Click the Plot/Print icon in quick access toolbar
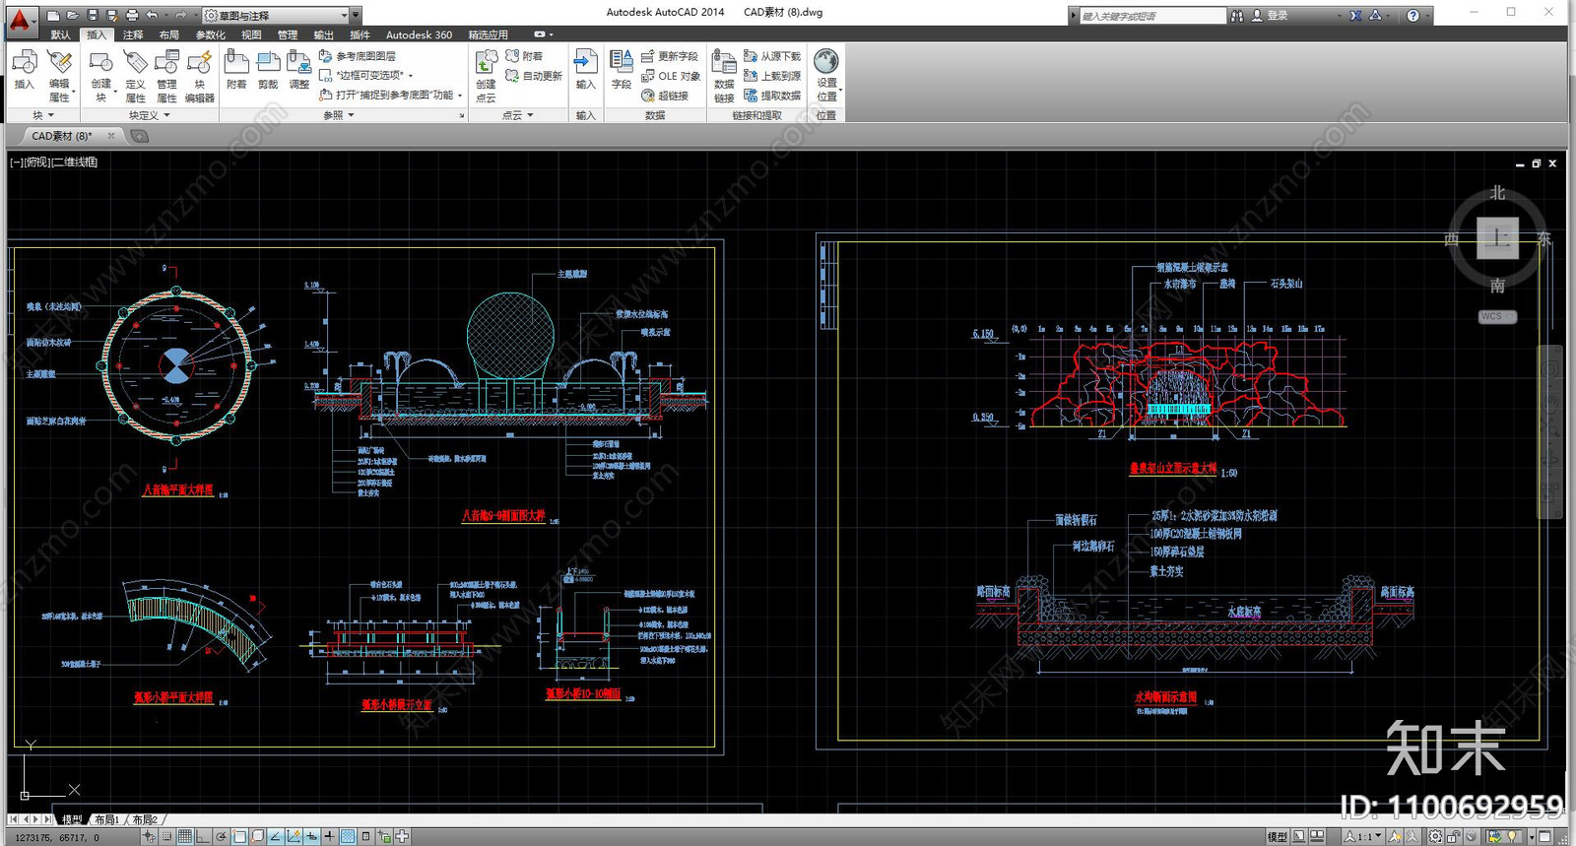1576x846 pixels. 132,15
